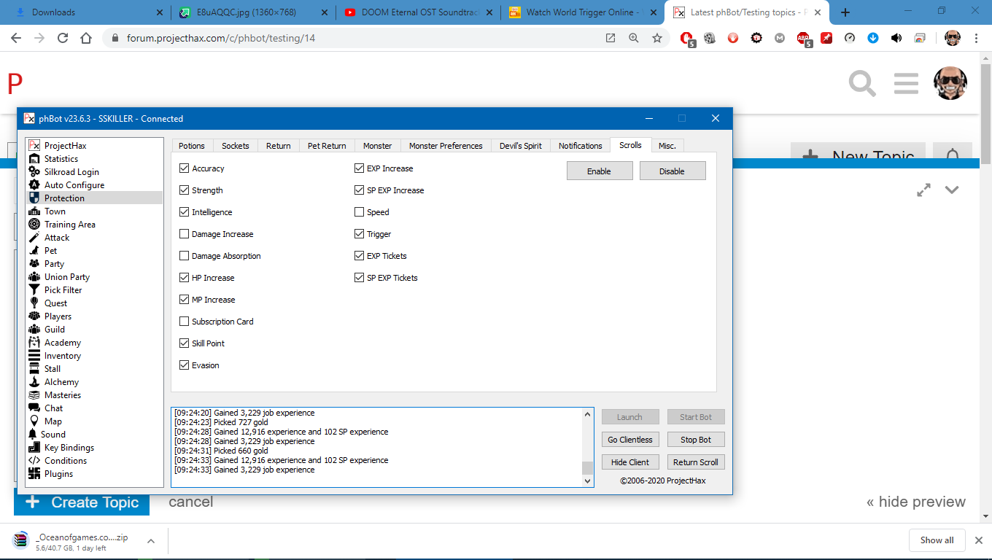Expand download item options chevron
Screen dimensions: 992x560
[x=151, y=541]
